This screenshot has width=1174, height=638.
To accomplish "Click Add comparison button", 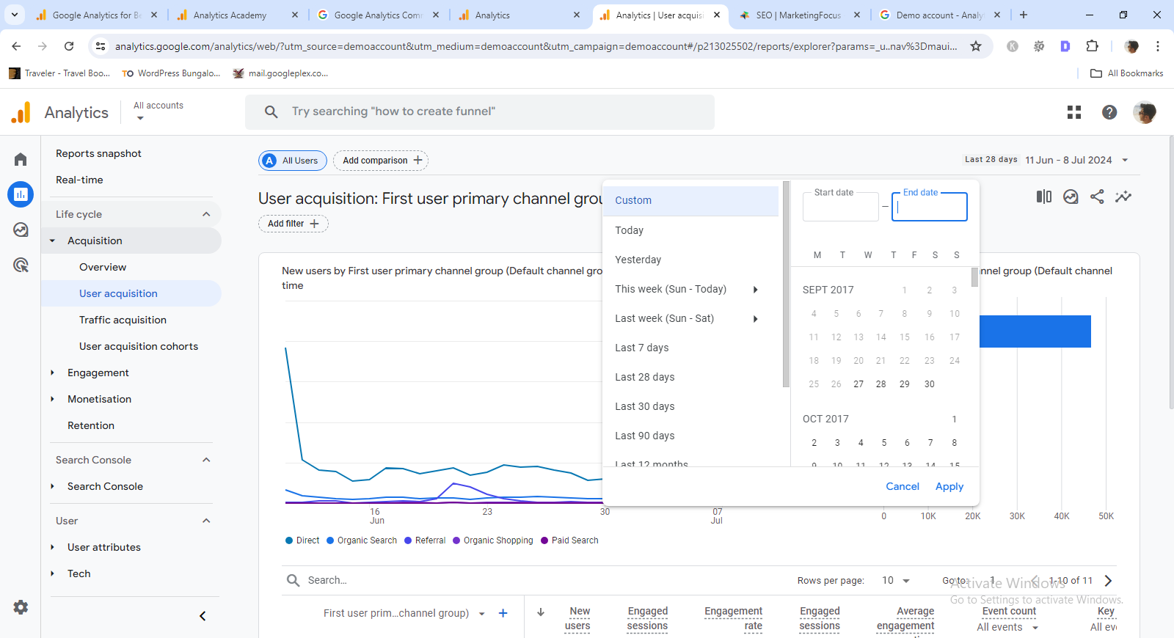I will 381,161.
